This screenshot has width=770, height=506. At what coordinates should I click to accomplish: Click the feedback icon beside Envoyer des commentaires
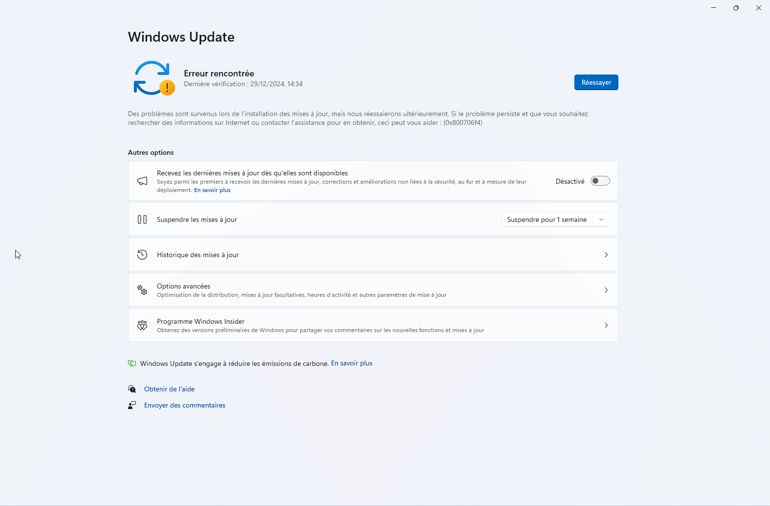click(x=132, y=405)
